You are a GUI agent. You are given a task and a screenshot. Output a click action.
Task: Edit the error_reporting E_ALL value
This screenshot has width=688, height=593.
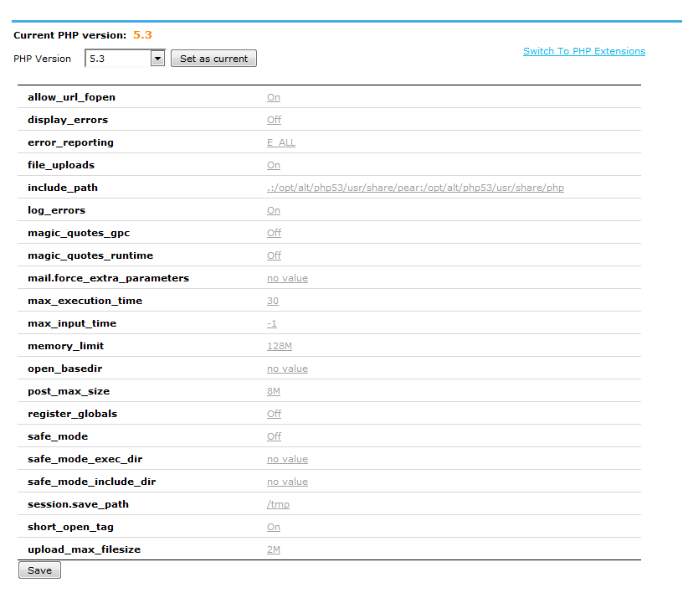(281, 142)
